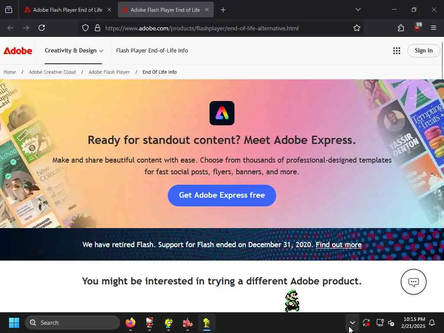Click the tracking protection shield icon
The width and height of the screenshot is (444, 333).
pyautogui.click(x=85, y=28)
